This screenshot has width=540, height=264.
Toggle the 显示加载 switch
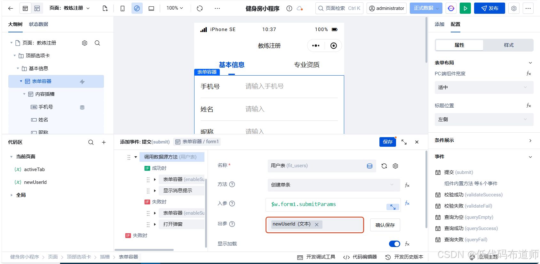(x=394, y=244)
